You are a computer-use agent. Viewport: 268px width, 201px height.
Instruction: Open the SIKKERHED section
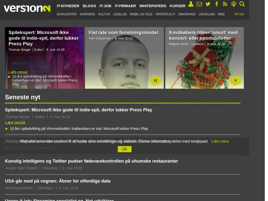pos(187,14)
